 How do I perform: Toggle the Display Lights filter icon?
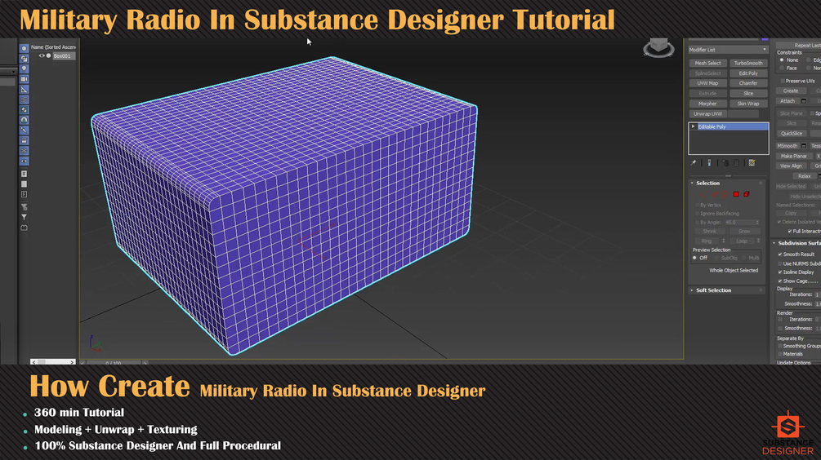click(24, 69)
